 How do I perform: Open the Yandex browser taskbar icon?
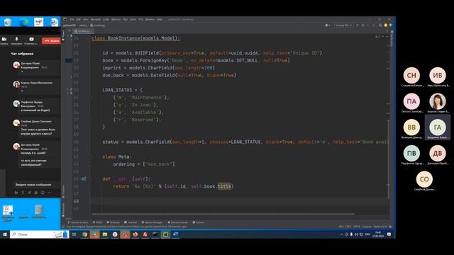(115, 234)
